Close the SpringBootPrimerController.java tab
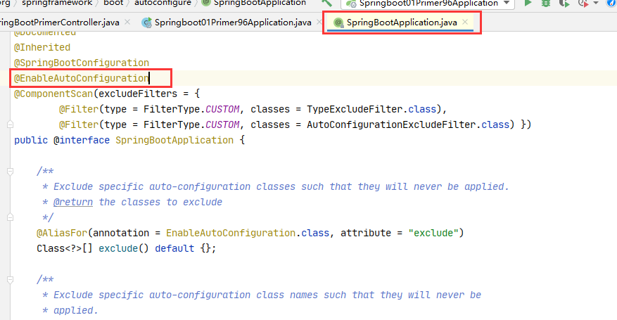 coord(127,23)
